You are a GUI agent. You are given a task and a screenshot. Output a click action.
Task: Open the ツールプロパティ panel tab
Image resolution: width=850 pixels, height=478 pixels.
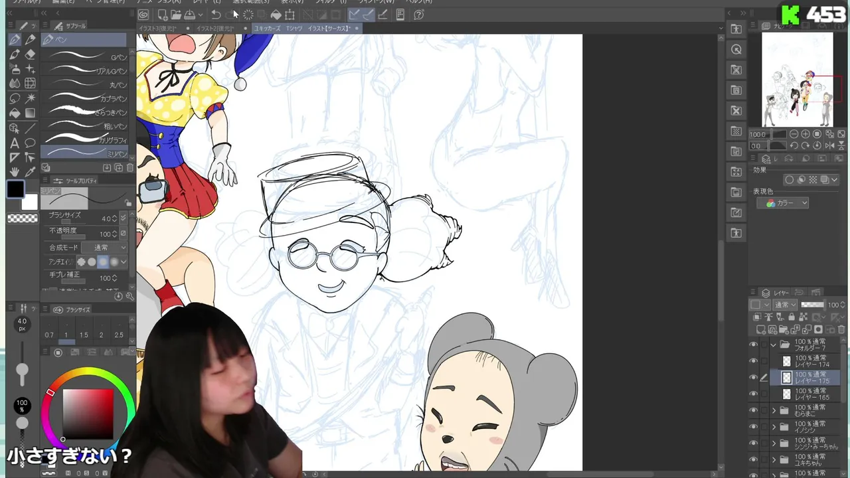pyautogui.click(x=76, y=181)
